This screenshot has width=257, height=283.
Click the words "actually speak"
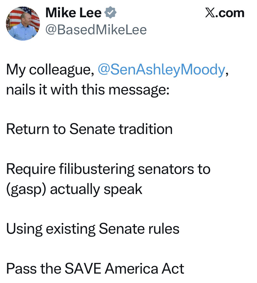click(x=96, y=189)
